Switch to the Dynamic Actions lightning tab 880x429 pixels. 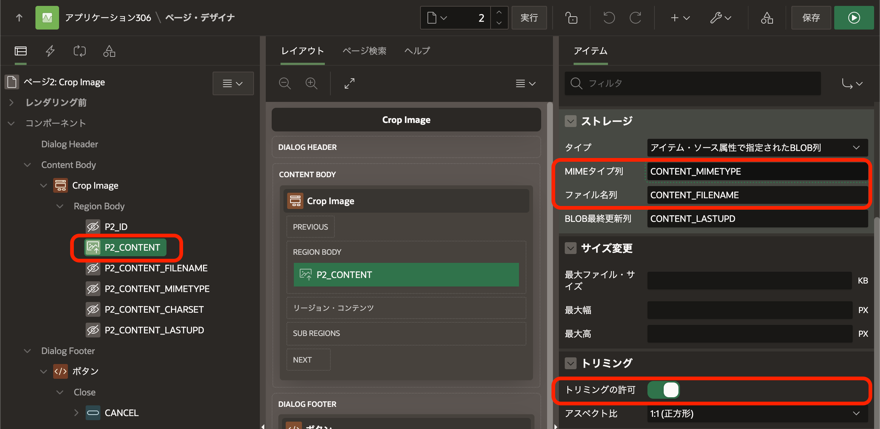pyautogui.click(x=50, y=51)
